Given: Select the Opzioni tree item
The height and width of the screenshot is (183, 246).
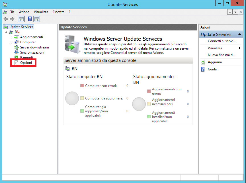Looking at the screenshot, I should click(26, 63).
